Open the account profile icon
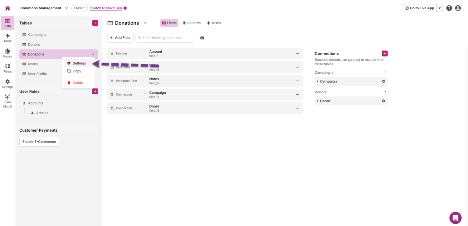 pos(458,8)
